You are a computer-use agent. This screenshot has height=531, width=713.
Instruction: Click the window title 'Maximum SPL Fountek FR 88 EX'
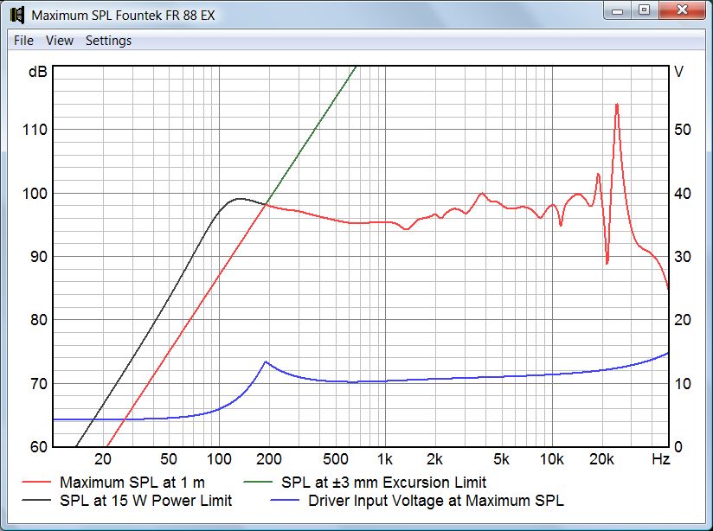pos(123,16)
